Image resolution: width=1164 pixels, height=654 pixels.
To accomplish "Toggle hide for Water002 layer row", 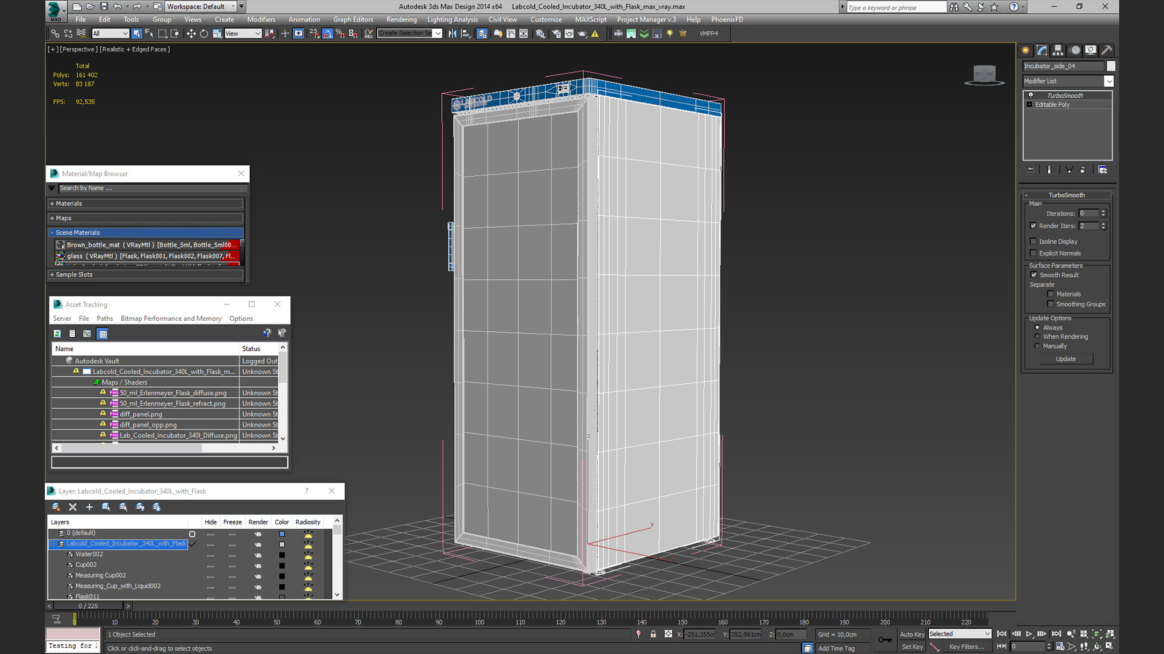I will coord(210,555).
